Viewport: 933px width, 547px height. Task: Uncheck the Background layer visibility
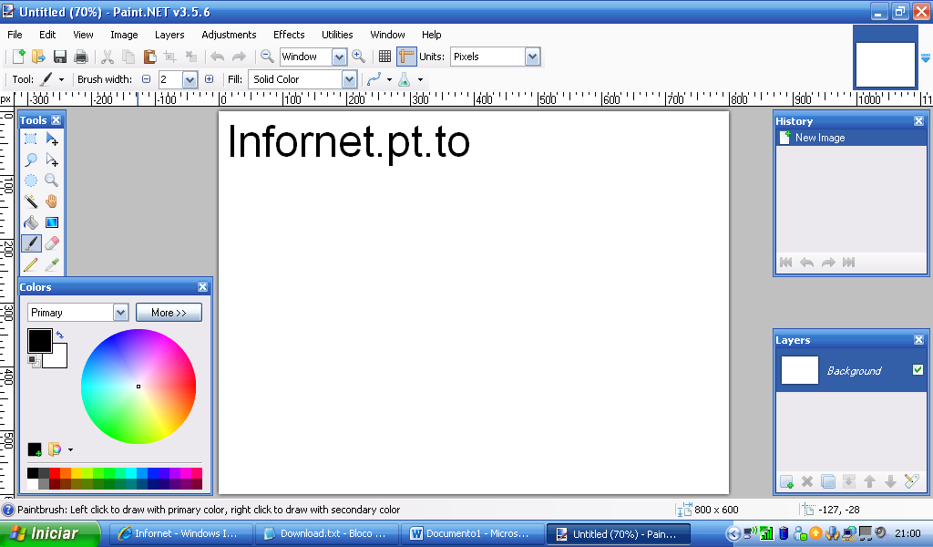coord(918,369)
